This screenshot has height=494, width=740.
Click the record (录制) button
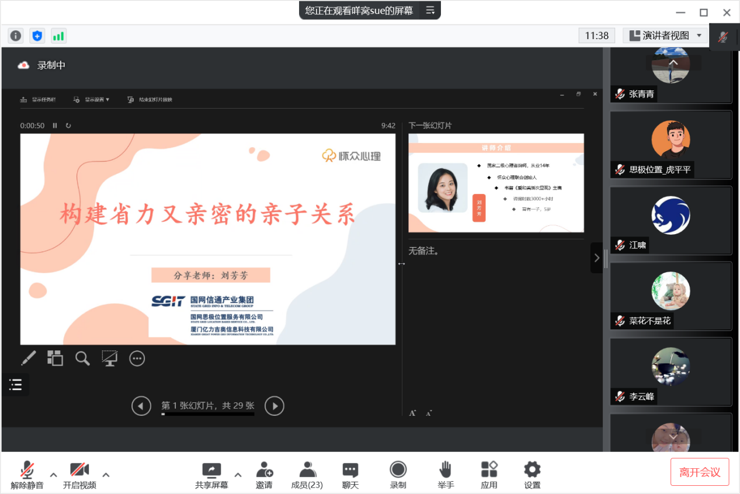coord(398,475)
